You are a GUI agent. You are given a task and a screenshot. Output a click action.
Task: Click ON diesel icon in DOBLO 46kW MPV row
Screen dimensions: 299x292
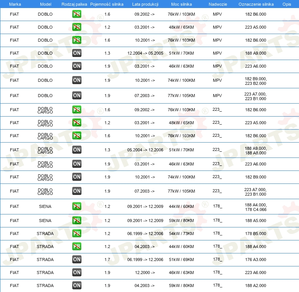click(76, 66)
